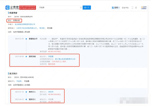The width and height of the screenshot is (151, 106).
Task: Click the SVIP member service badge
Action: click(x=144, y=8)
